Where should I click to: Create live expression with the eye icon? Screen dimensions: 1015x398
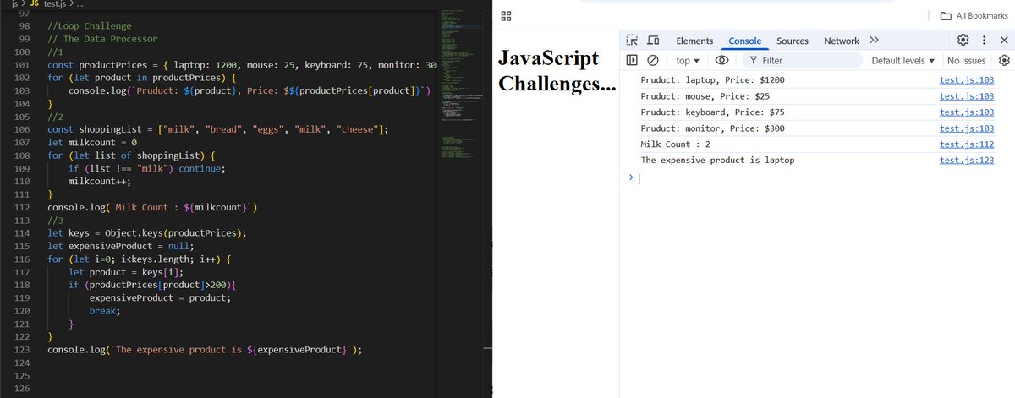tap(721, 61)
